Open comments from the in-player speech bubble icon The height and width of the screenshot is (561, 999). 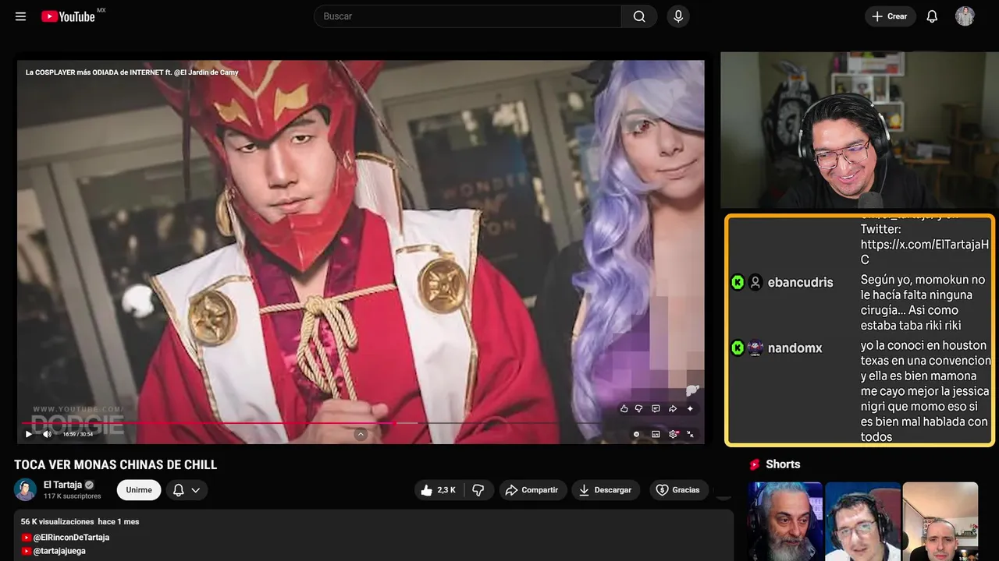point(656,408)
